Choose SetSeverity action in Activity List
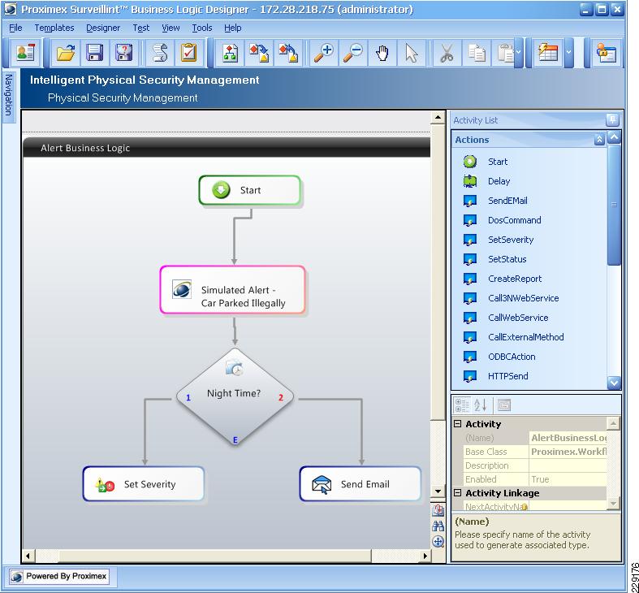This screenshot has height=593, width=639. click(511, 240)
